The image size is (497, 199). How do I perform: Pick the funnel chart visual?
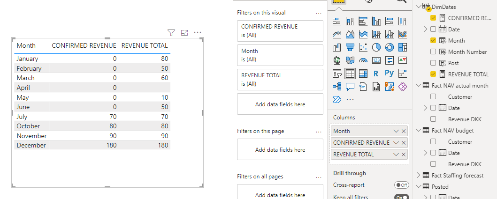point(350,47)
